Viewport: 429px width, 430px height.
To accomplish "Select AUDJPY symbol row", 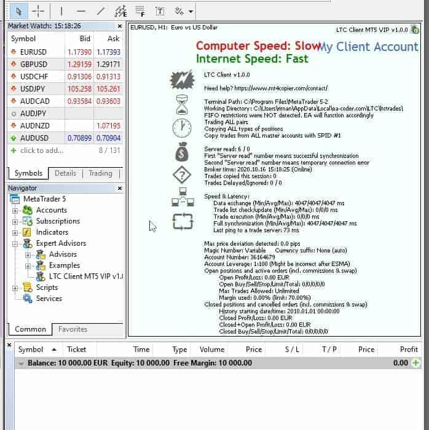I will (65, 113).
